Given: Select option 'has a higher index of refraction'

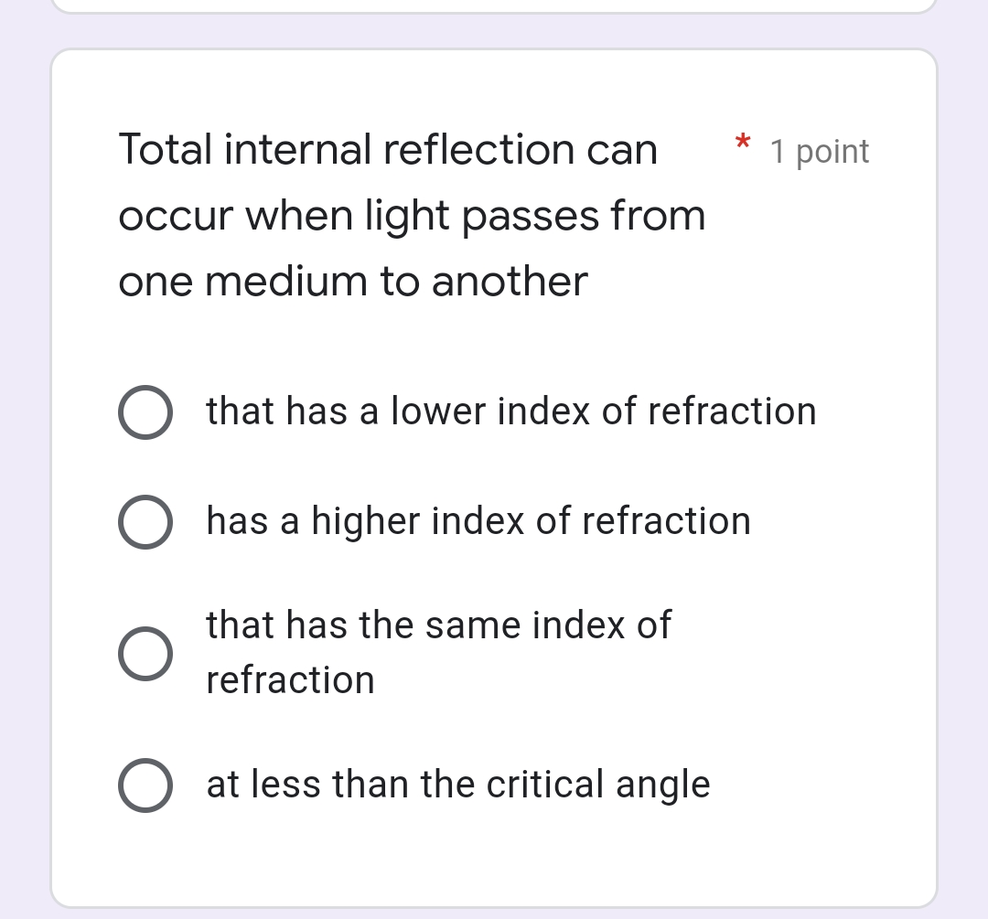Looking at the screenshot, I should tap(478, 521).
